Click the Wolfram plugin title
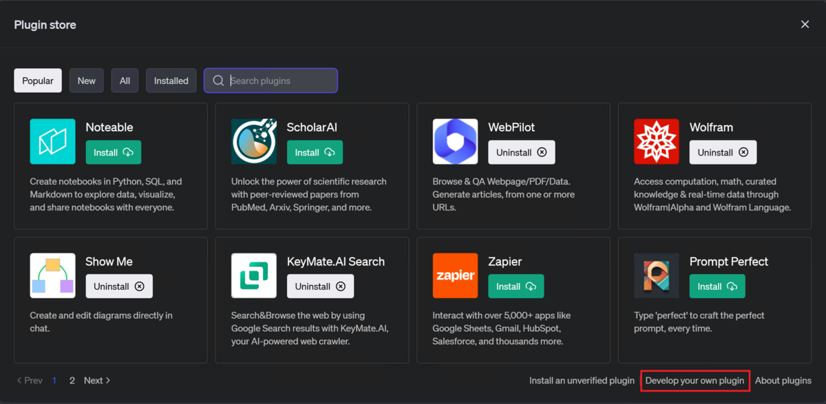 [711, 127]
